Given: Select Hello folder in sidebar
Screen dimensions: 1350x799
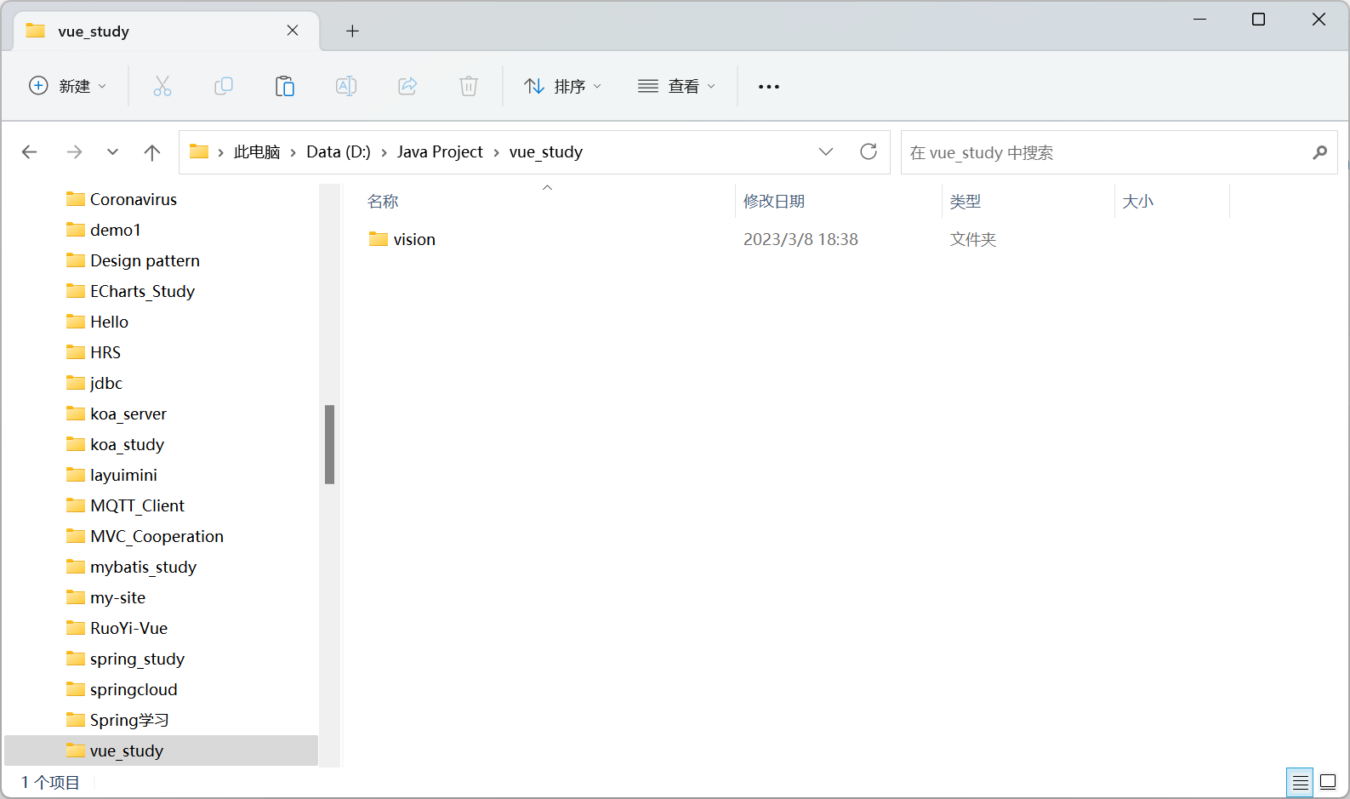Looking at the screenshot, I should 109,322.
